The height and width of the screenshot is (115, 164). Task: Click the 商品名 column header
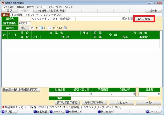[56, 33]
